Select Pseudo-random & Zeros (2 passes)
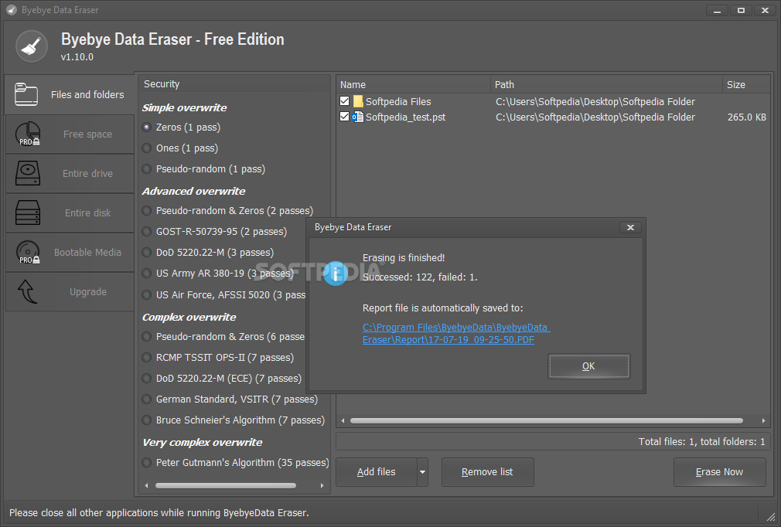 coord(146,211)
